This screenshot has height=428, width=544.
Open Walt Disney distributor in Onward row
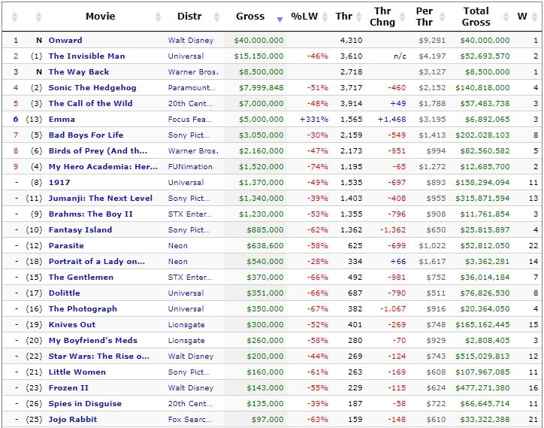(191, 41)
